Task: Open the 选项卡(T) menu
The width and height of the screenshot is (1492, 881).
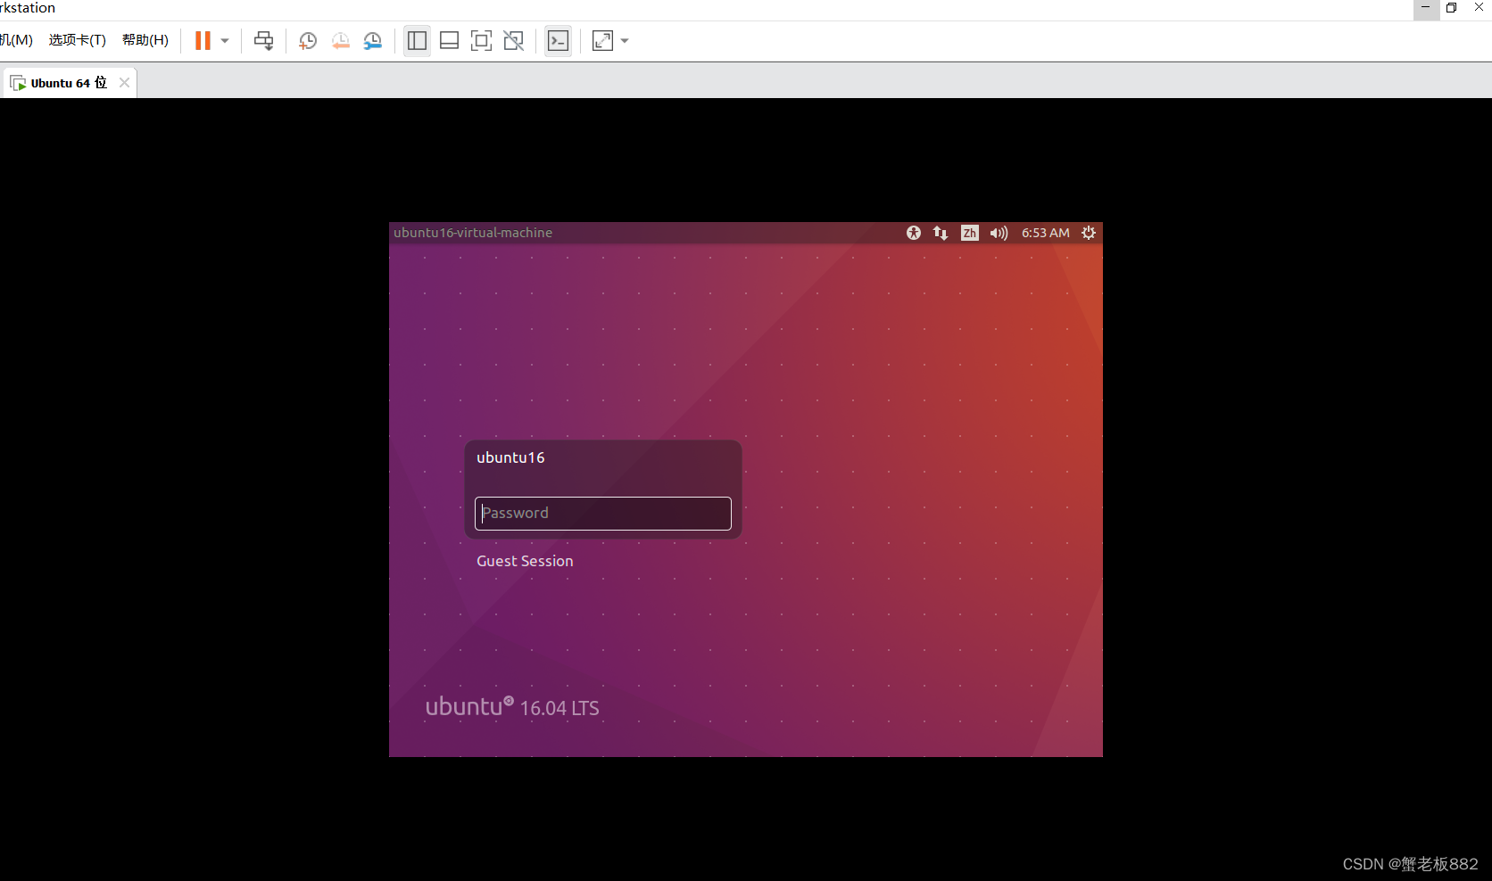Action: (x=77, y=40)
